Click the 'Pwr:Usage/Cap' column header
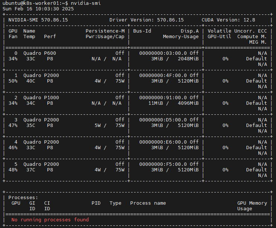This screenshot has height=228, width=276. click(x=105, y=37)
